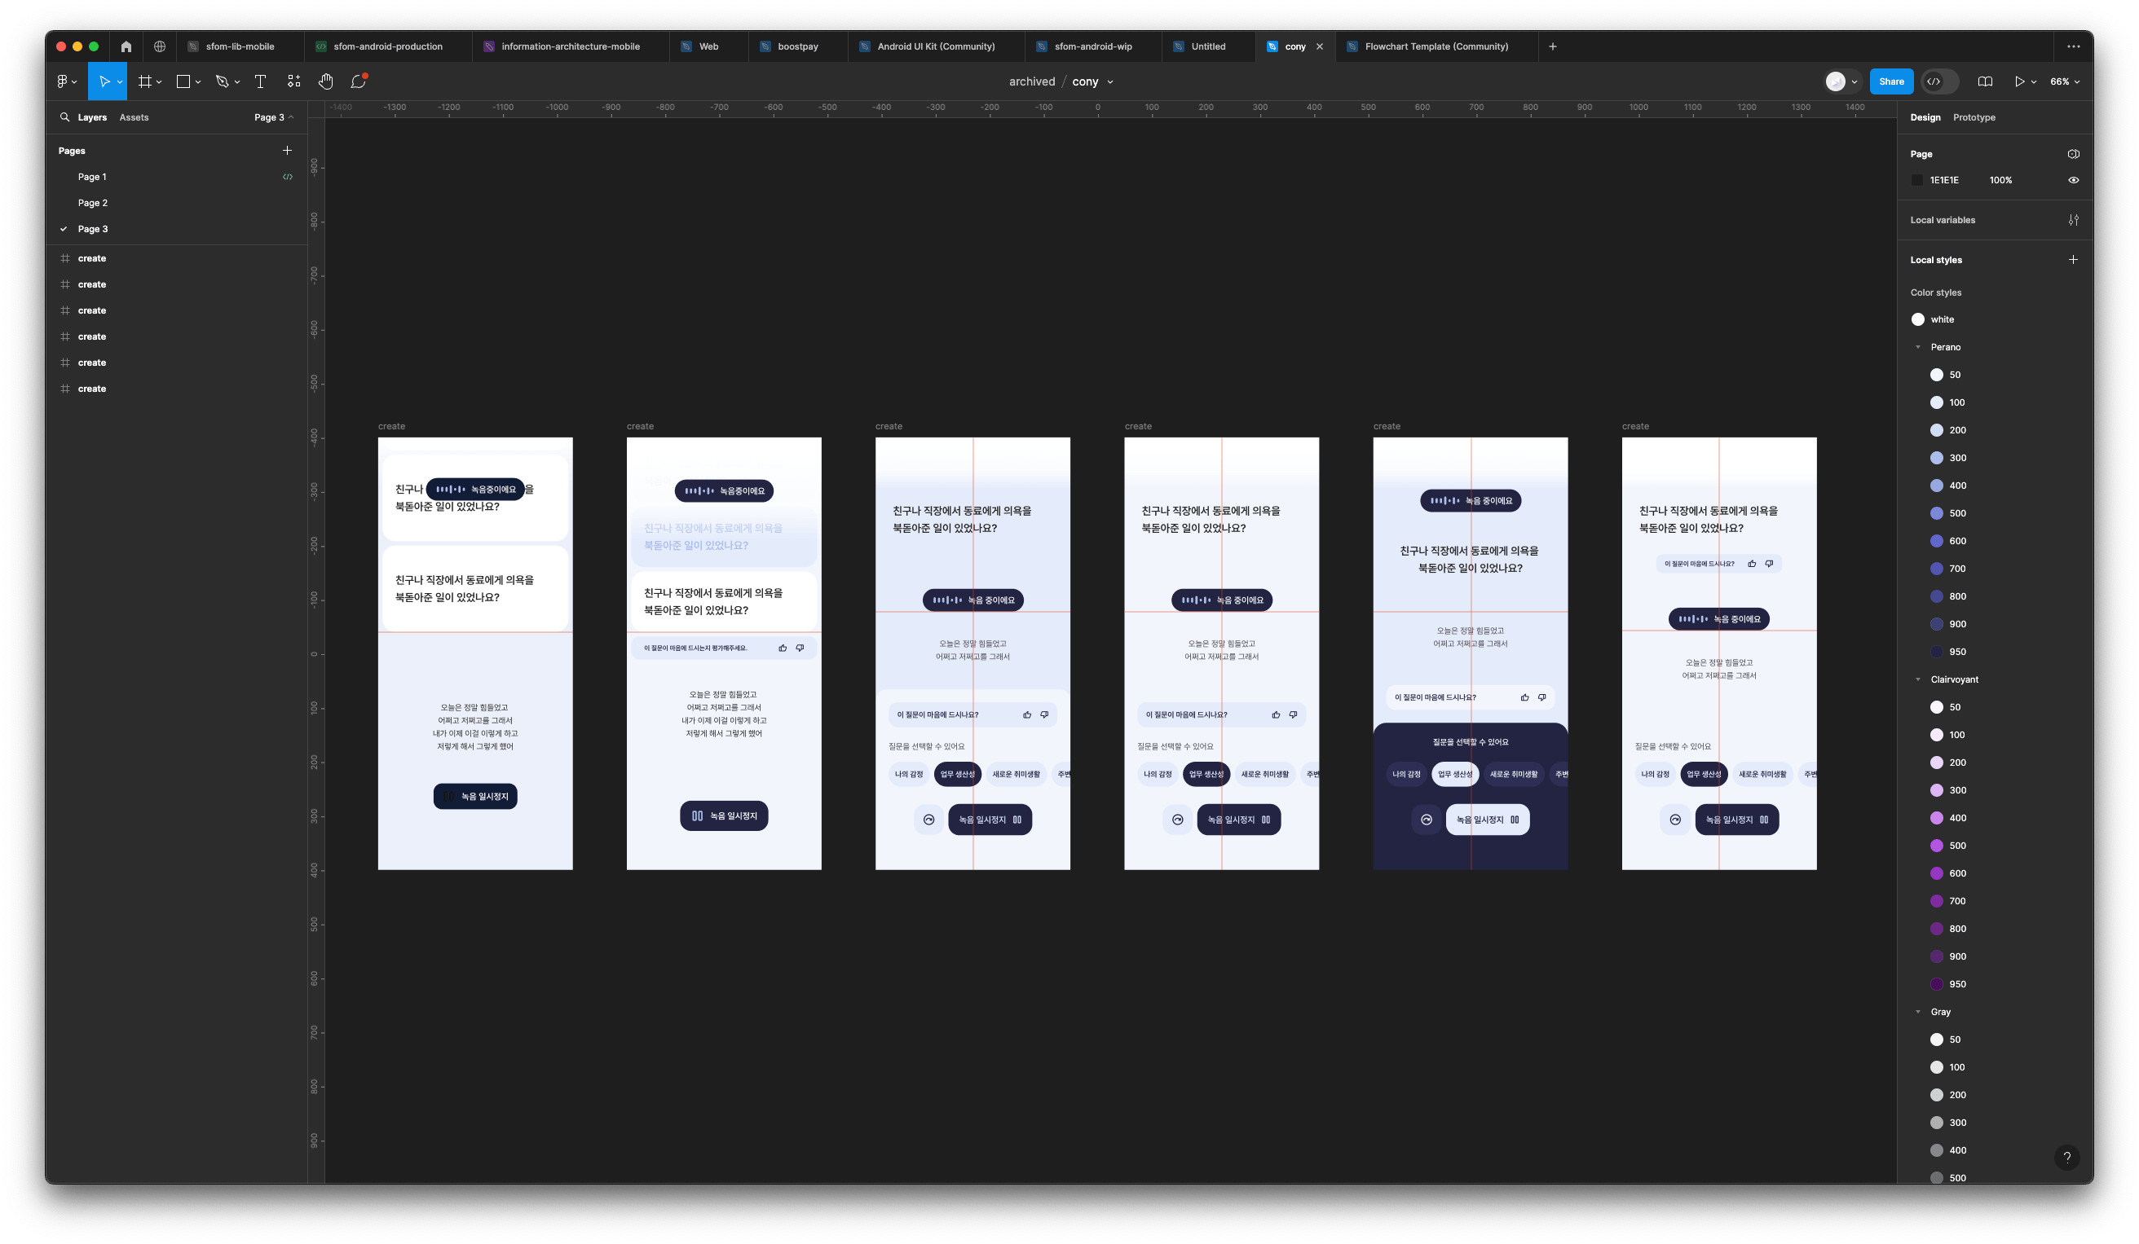The image size is (2139, 1244).
Task: Open the local variables settings icon
Action: tap(2073, 220)
